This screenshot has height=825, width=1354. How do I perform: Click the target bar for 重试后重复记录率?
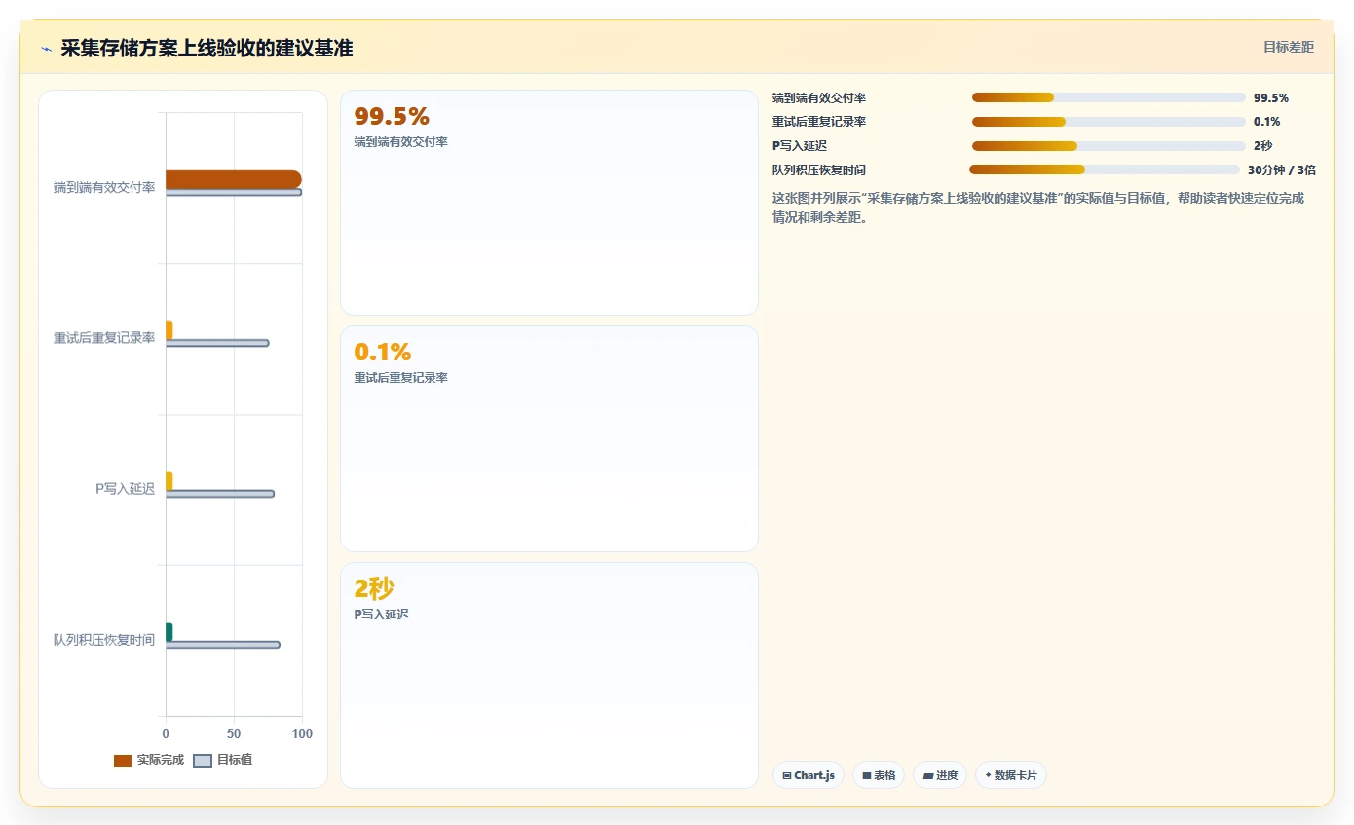coord(217,343)
